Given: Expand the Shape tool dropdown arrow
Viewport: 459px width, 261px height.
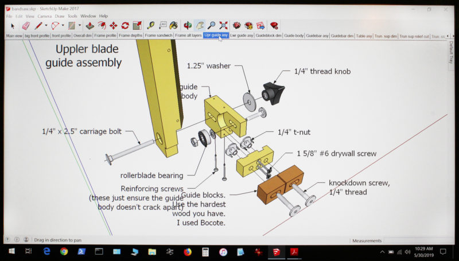Looking at the screenshot, I should click(x=80, y=26).
